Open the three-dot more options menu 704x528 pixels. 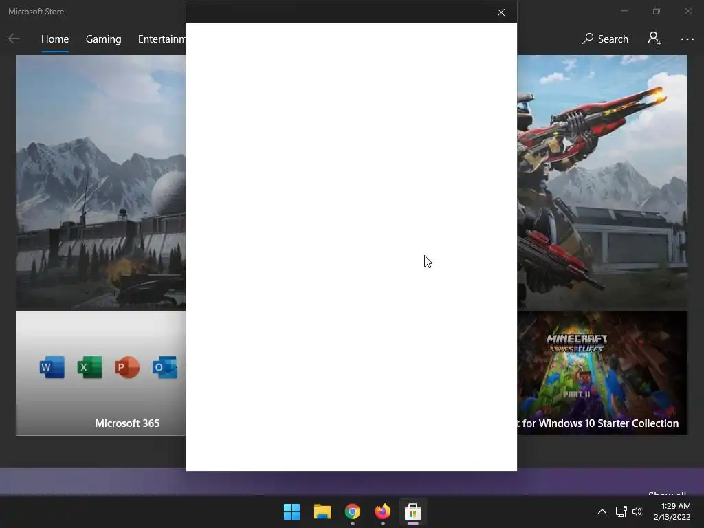pos(687,39)
